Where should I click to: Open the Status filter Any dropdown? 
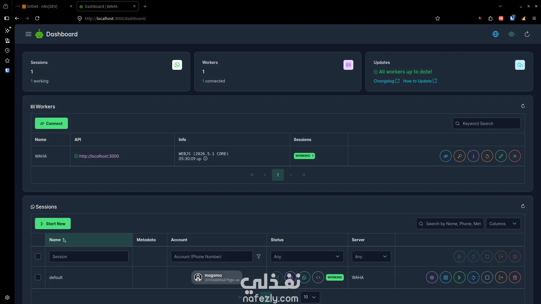(307, 256)
